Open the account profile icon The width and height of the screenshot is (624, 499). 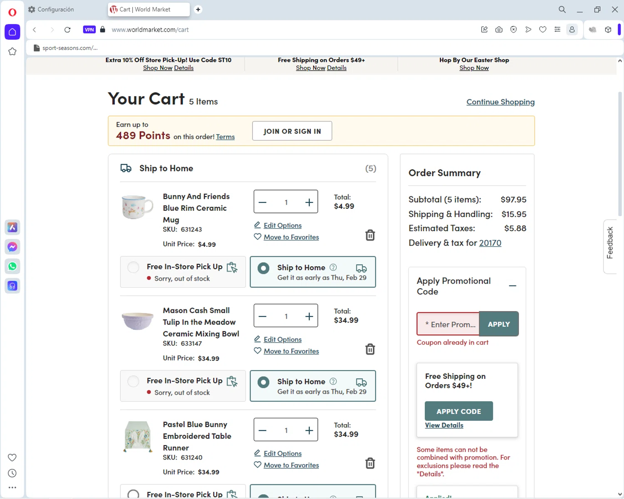(572, 30)
